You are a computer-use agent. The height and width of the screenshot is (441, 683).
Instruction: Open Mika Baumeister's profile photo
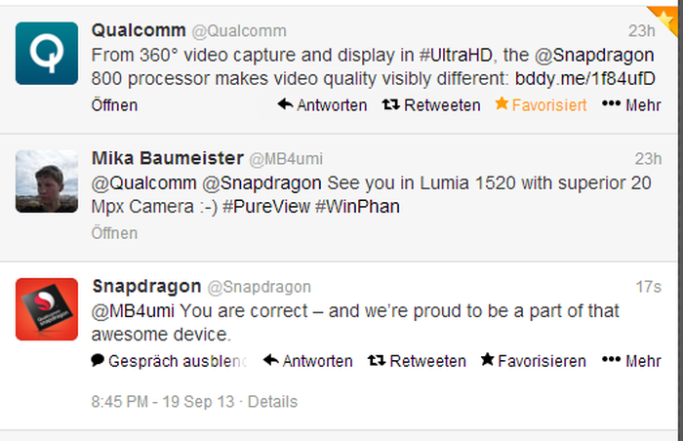point(47,180)
